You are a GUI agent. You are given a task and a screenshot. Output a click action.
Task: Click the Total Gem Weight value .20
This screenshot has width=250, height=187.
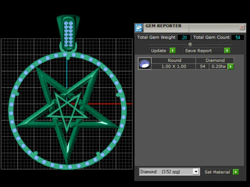tap(184, 37)
